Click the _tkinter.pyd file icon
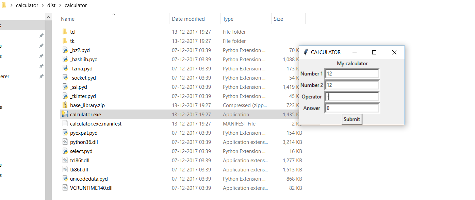 (65, 96)
